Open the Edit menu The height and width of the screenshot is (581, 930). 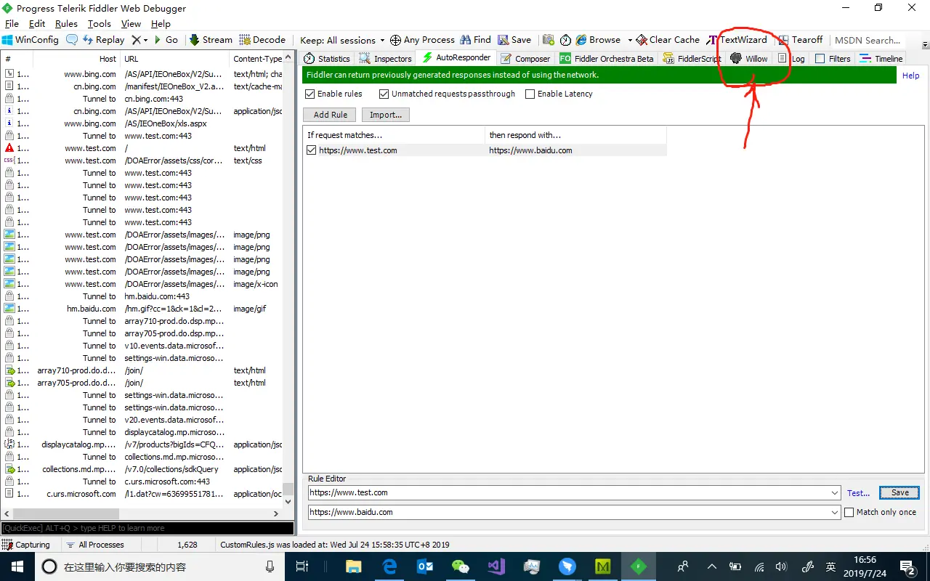pos(37,24)
